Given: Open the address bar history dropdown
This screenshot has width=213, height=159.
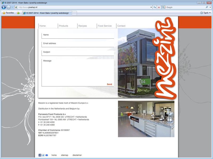Looking at the screenshot, I should click(x=151, y=7).
